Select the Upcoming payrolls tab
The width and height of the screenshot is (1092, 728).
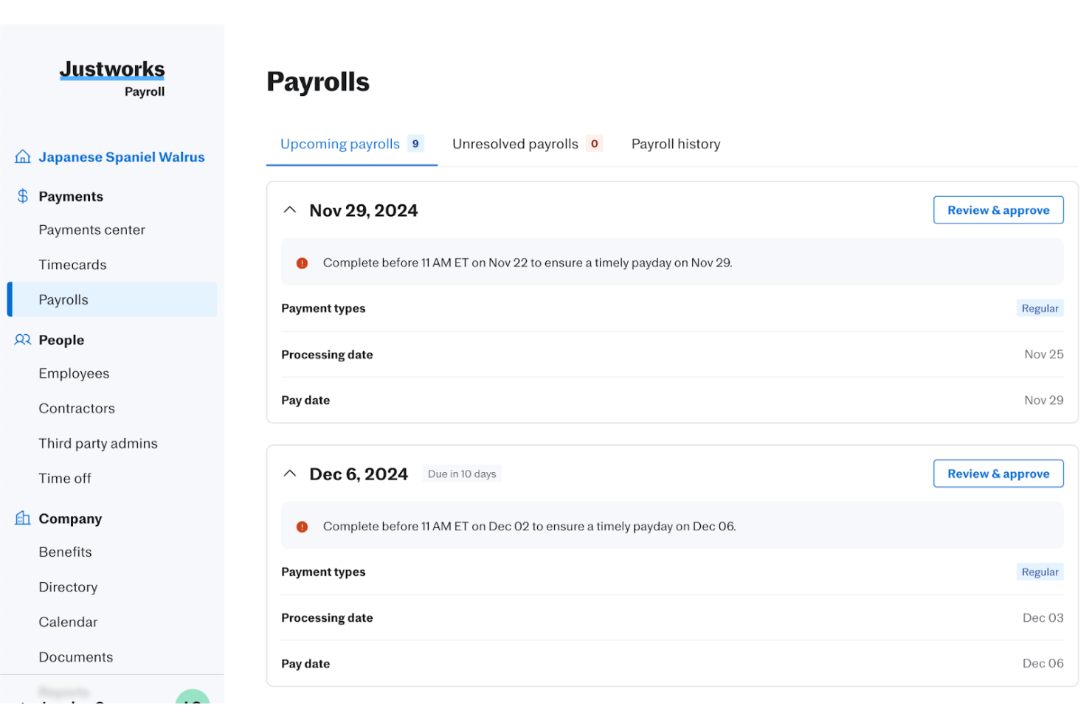click(340, 145)
